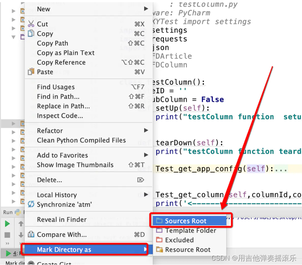Click the blue Sources Root folder icon
This screenshot has width=302, height=265.
pyautogui.click(x=160, y=221)
